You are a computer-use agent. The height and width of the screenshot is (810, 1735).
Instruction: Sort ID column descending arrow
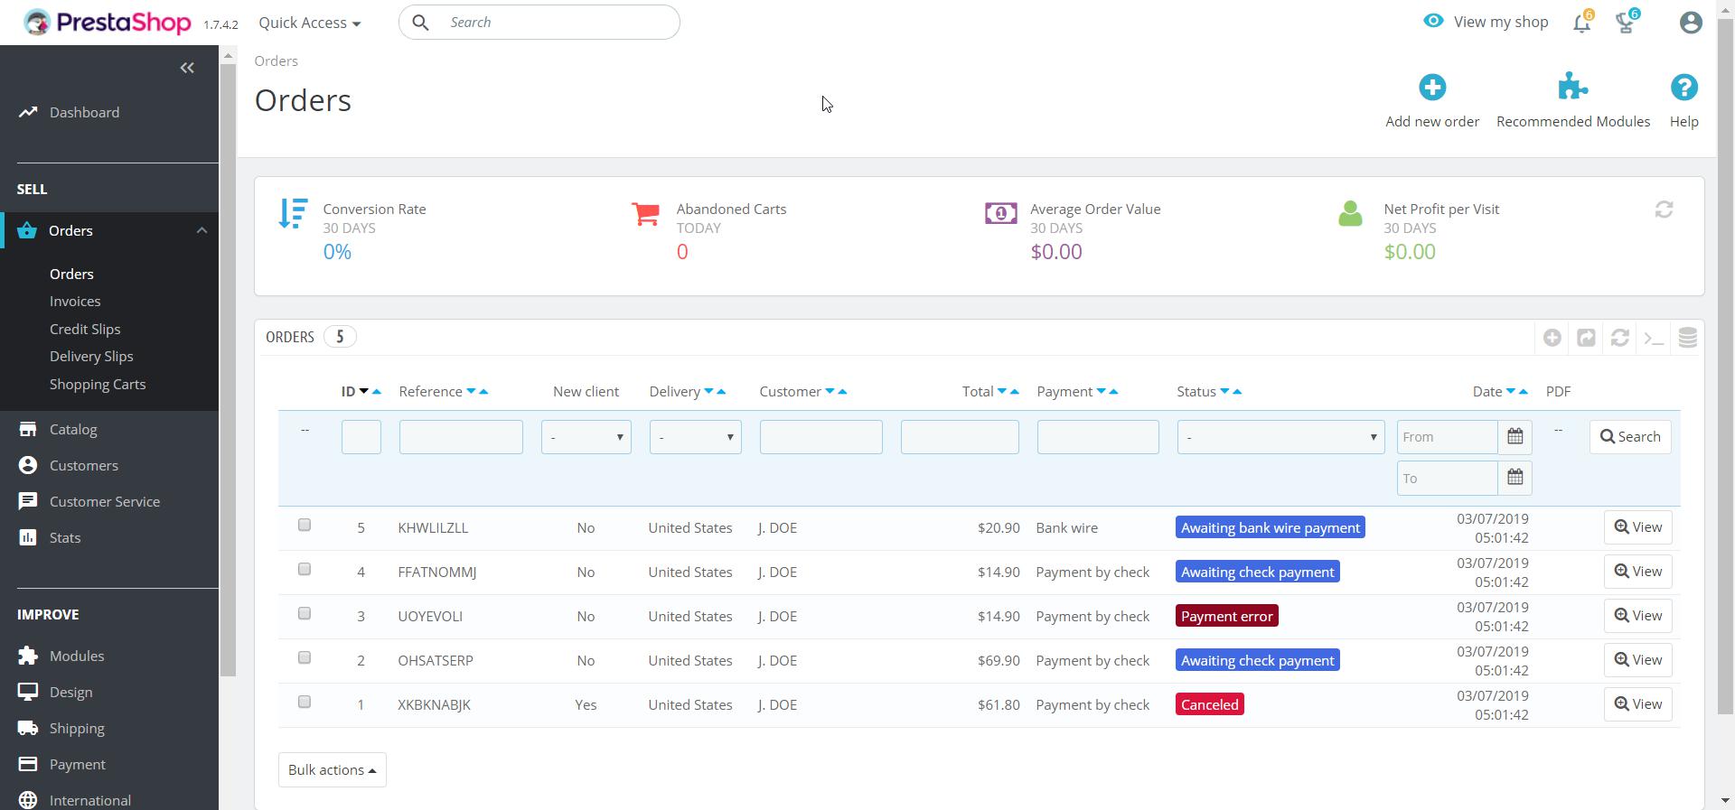(364, 391)
